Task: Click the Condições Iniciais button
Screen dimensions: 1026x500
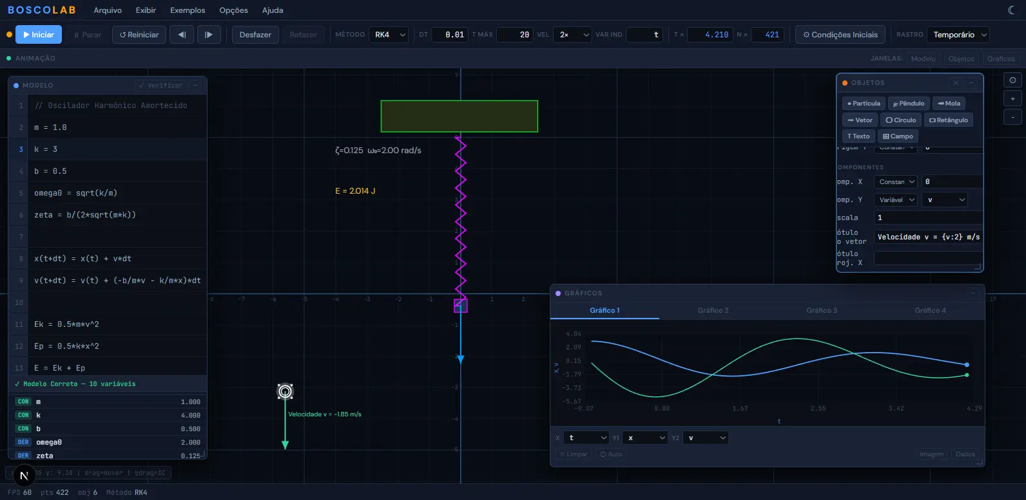Action: pyautogui.click(x=840, y=35)
